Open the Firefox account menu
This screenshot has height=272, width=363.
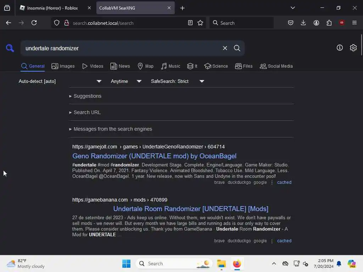click(316, 23)
